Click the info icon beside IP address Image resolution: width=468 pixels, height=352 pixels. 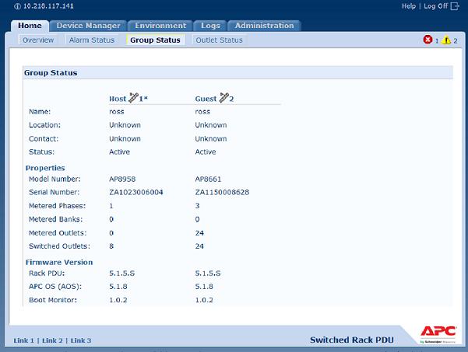[x=18, y=6]
